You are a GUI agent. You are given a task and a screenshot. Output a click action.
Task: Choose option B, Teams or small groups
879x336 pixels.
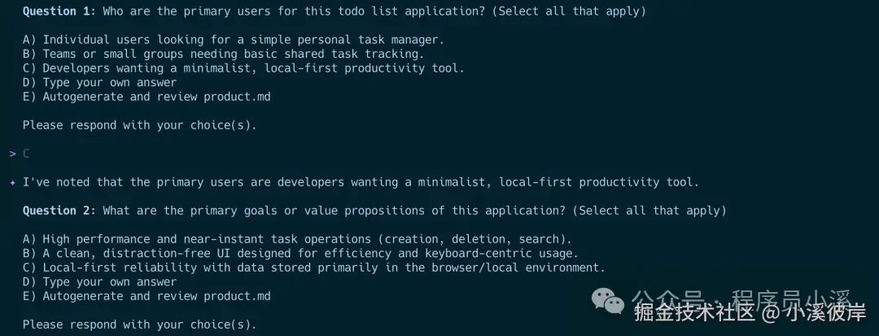[223, 54]
